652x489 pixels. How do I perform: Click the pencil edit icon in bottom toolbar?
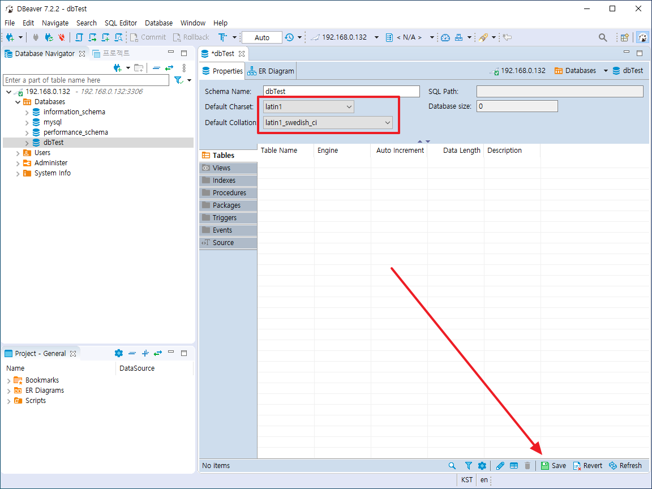tap(500, 466)
